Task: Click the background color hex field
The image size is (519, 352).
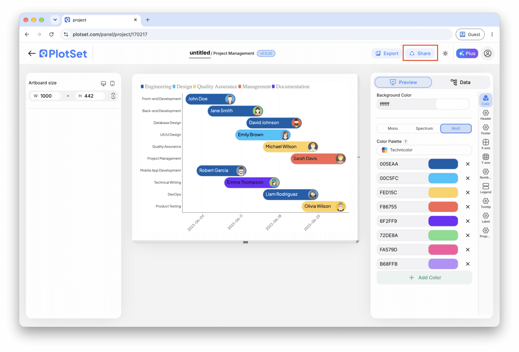Action: pyautogui.click(x=406, y=104)
